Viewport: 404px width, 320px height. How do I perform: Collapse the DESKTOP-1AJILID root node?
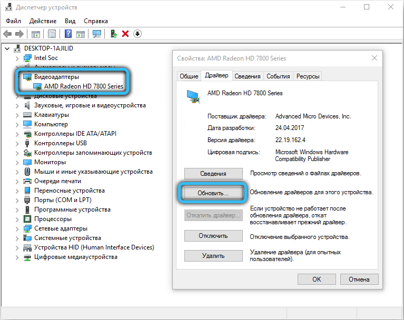7,48
